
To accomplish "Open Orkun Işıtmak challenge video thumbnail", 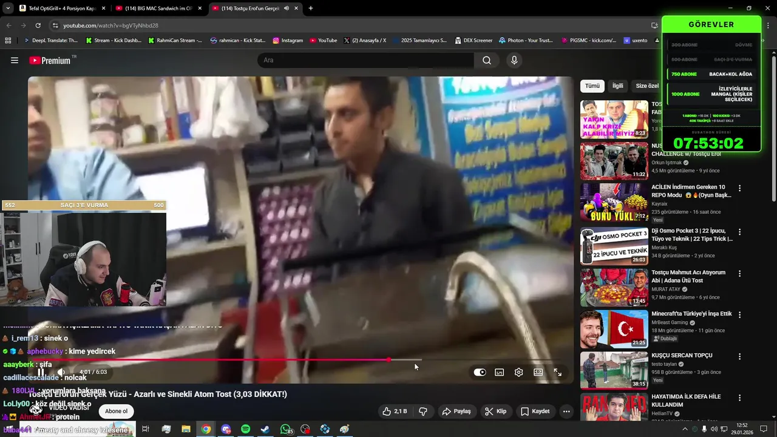I will pos(614,161).
